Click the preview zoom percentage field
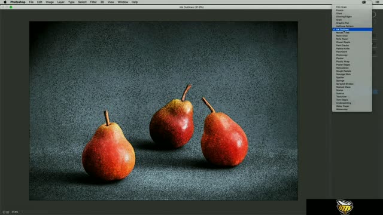This screenshot has width=383, height=215. [x=15, y=212]
